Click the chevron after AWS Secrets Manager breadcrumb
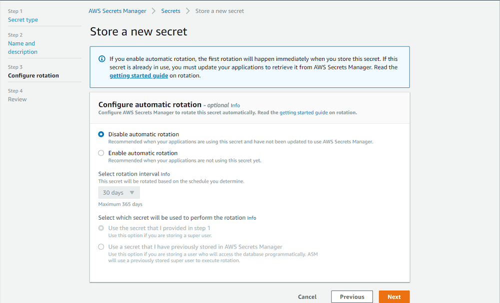The height and width of the screenshot is (303, 500). pyautogui.click(x=153, y=10)
